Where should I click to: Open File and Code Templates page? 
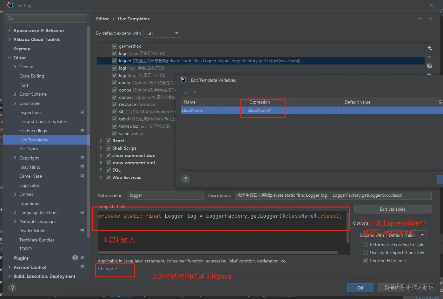43,121
